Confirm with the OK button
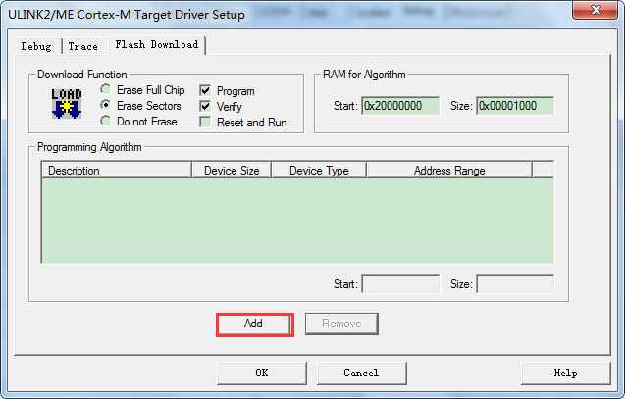 pyautogui.click(x=261, y=374)
